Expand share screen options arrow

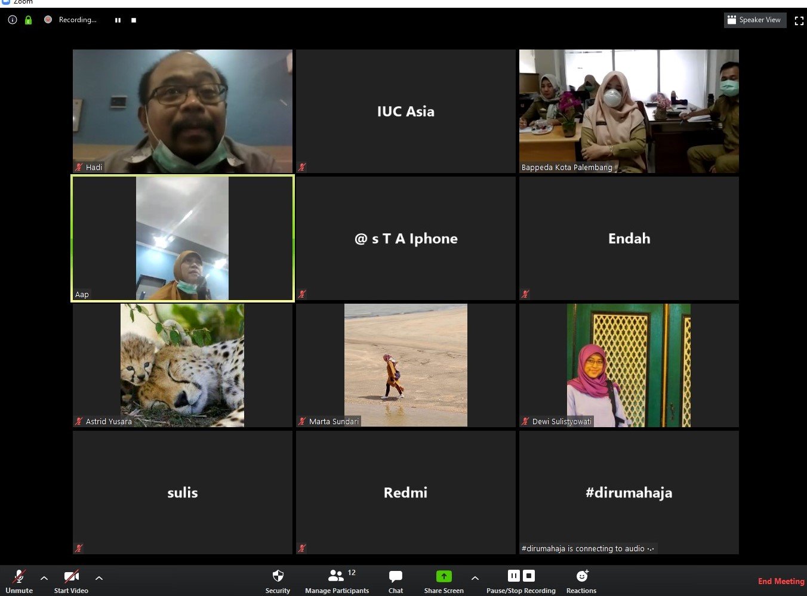(x=475, y=578)
